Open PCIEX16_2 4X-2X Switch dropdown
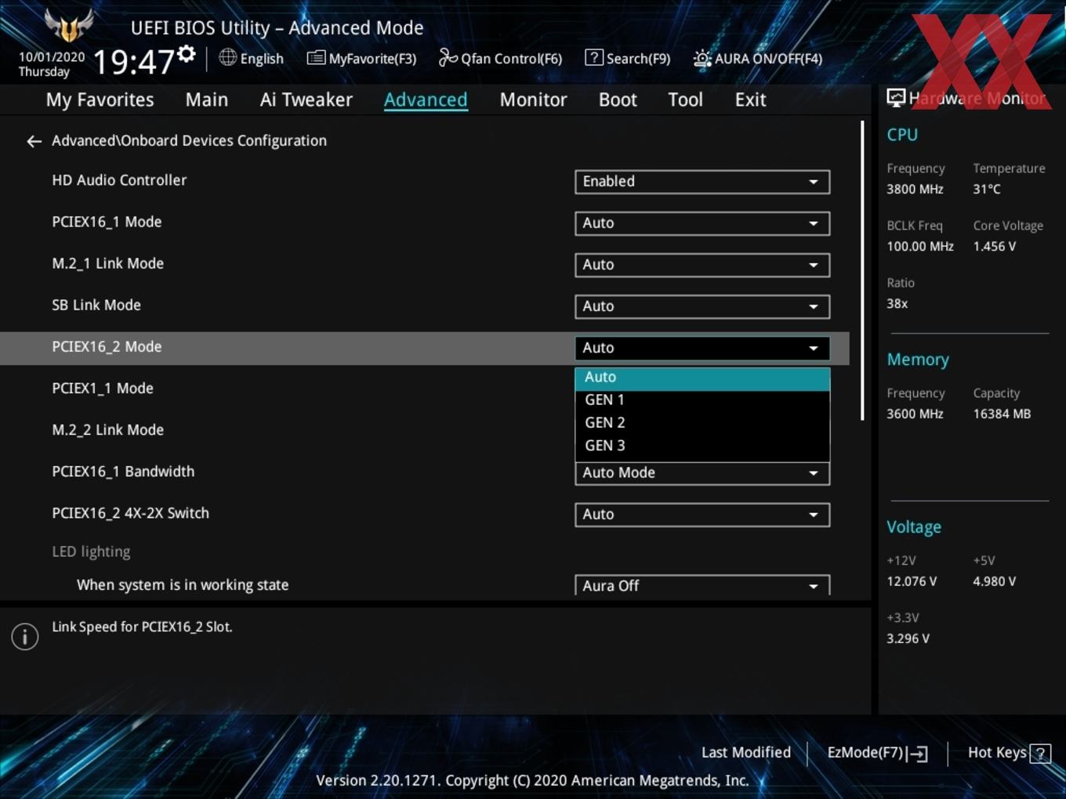Screen dimensions: 1066x799 pos(702,515)
